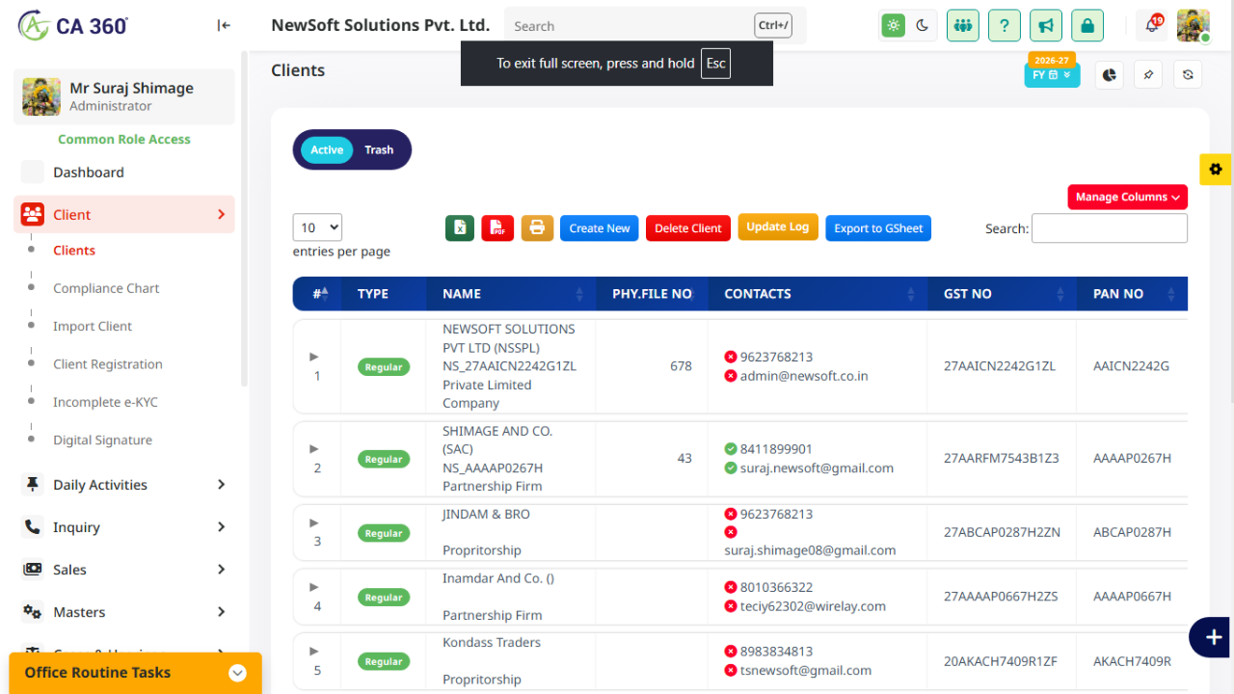
Task: Click email suraj.newsoft@gmail.com
Action: (817, 468)
